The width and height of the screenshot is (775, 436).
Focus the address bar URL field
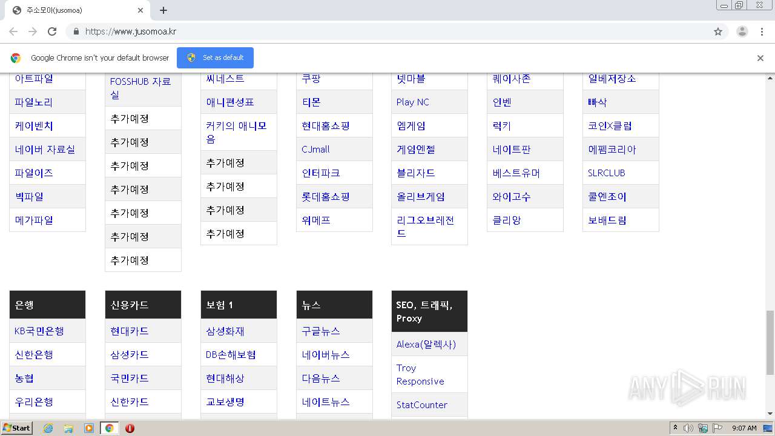pos(397,31)
